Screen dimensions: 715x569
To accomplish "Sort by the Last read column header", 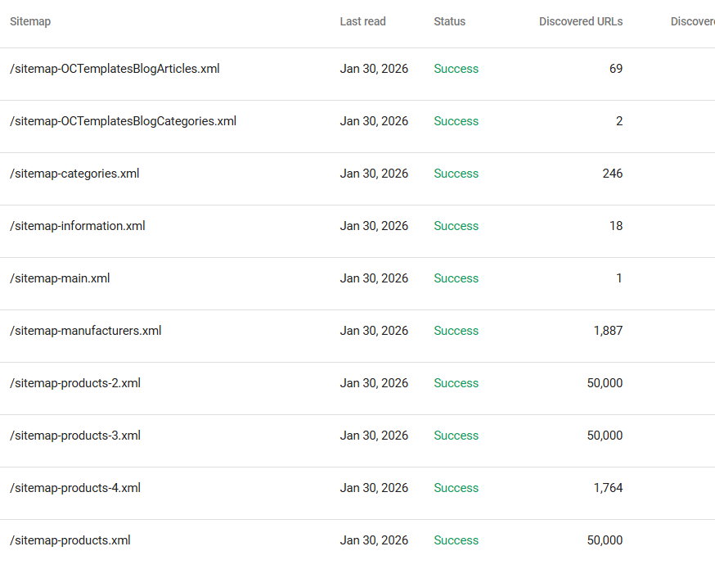I will (x=362, y=21).
